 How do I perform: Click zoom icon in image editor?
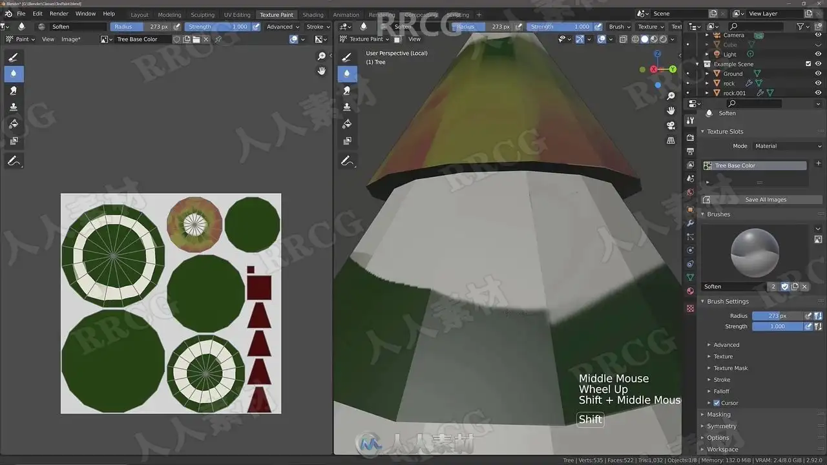tap(321, 57)
